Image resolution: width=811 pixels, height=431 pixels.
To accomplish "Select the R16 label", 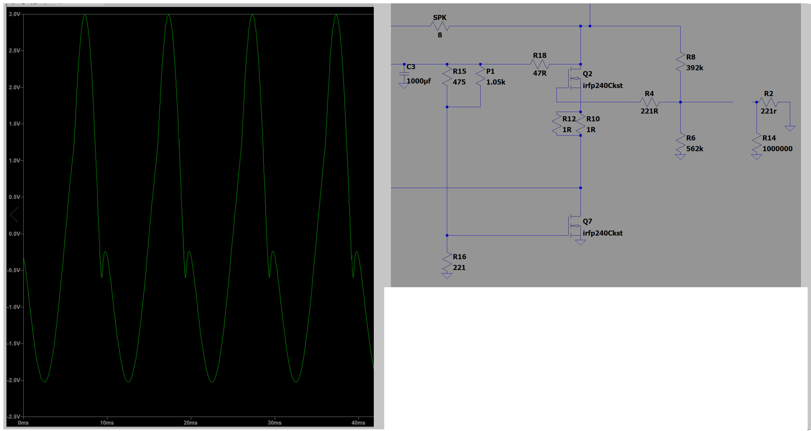I will pyautogui.click(x=459, y=257).
